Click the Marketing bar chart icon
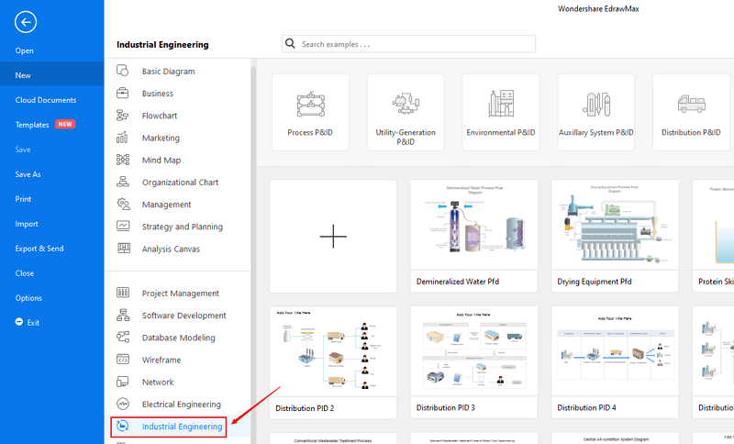Viewport: 734px width, 444px height. (122, 138)
